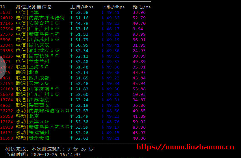Click the 当前时间 2020-12-25 timestamp
241x158 pixels.
[43, 155]
